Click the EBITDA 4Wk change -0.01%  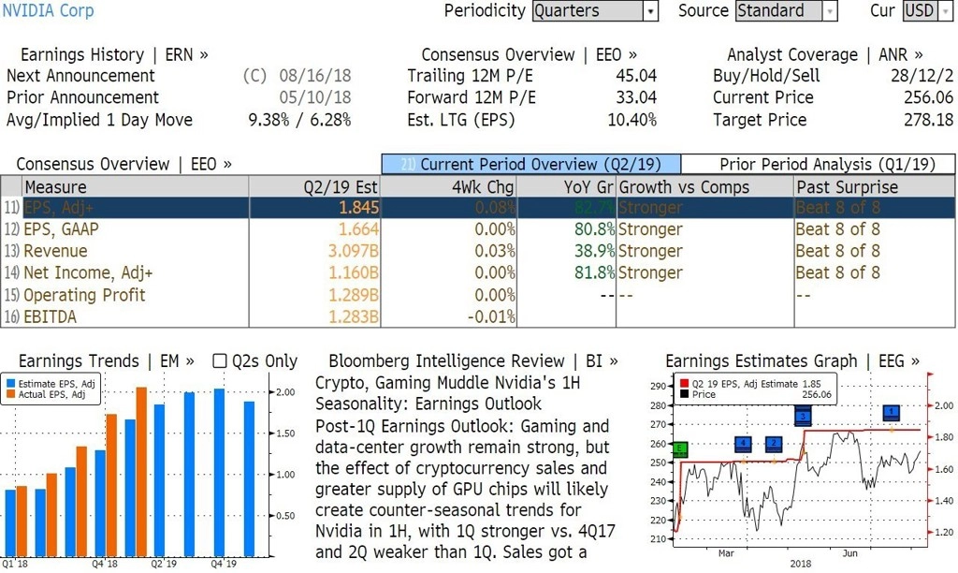[491, 316]
